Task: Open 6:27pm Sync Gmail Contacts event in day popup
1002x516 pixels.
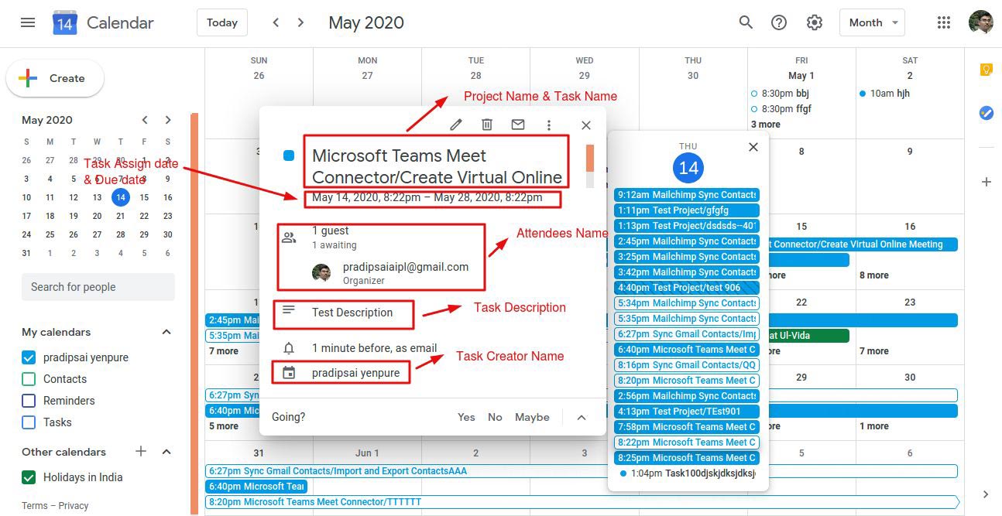Action: click(687, 334)
